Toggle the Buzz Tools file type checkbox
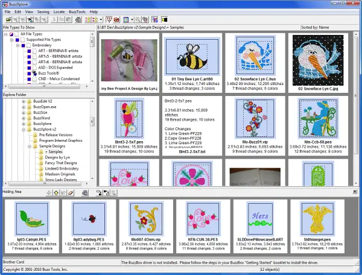The height and width of the screenshot is (275, 362). pyautogui.click(x=29, y=74)
